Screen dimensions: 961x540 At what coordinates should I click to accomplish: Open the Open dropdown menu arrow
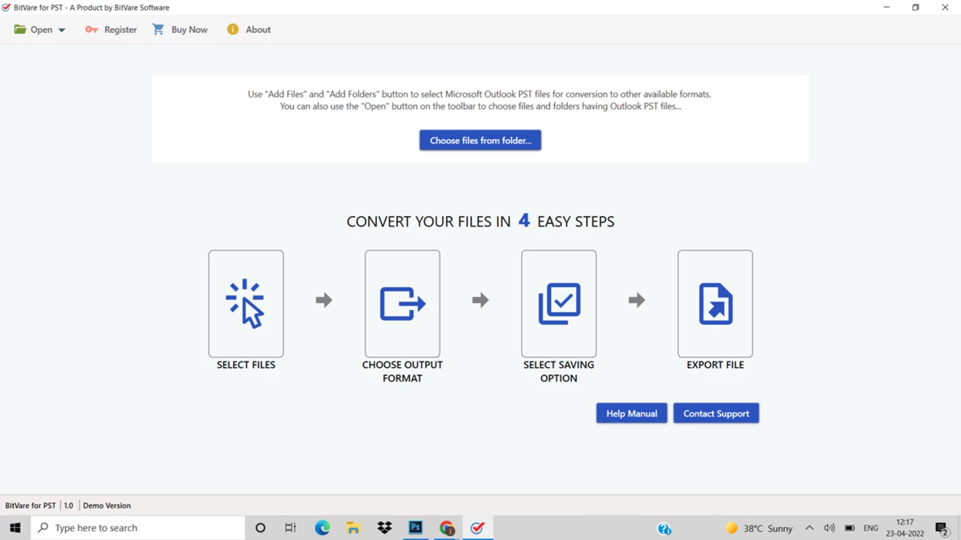click(61, 30)
